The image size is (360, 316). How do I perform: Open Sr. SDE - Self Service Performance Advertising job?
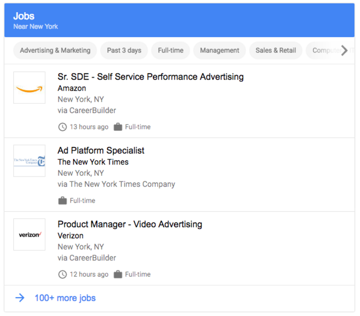(x=150, y=77)
